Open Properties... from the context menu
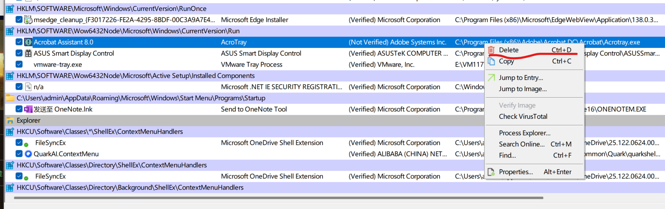This screenshot has height=209, width=665. pos(534,172)
